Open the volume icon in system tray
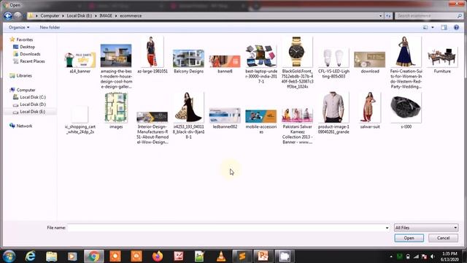Viewport: 467px width, 263px height. pos(433,256)
